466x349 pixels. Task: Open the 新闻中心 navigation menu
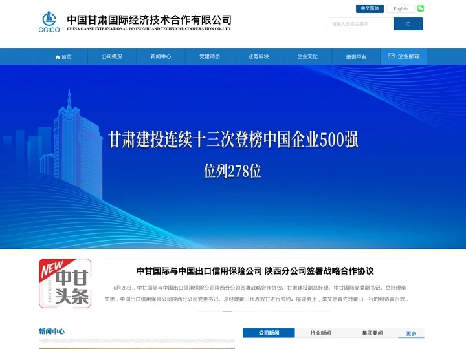[161, 56]
